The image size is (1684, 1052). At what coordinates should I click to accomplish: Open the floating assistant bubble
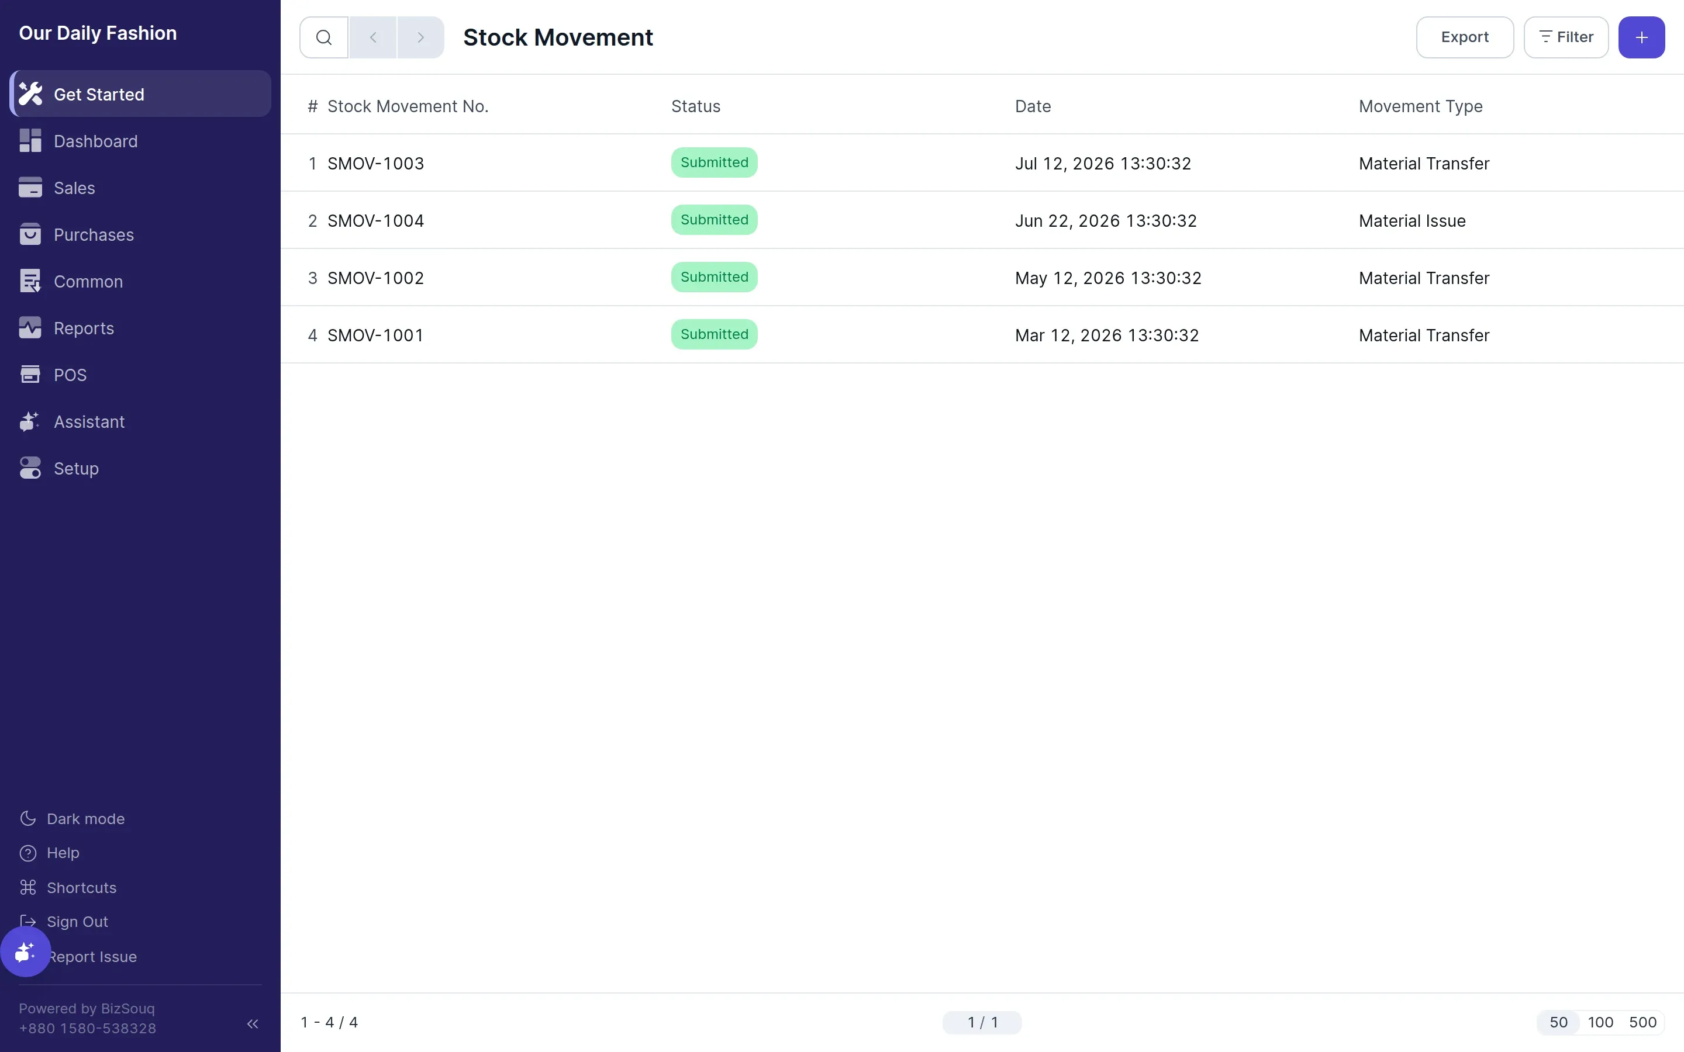pyautogui.click(x=26, y=951)
